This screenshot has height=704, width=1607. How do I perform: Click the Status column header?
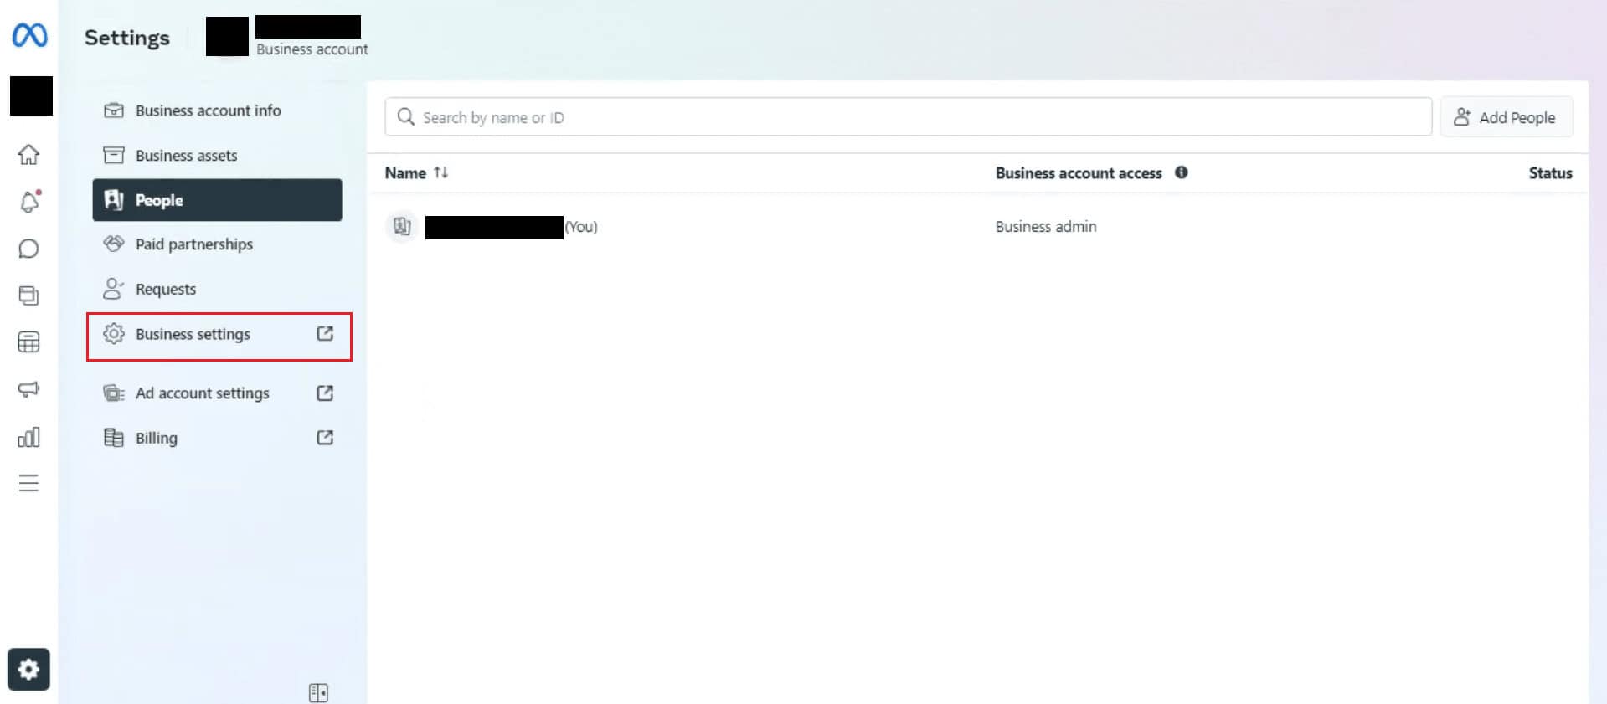click(x=1550, y=173)
